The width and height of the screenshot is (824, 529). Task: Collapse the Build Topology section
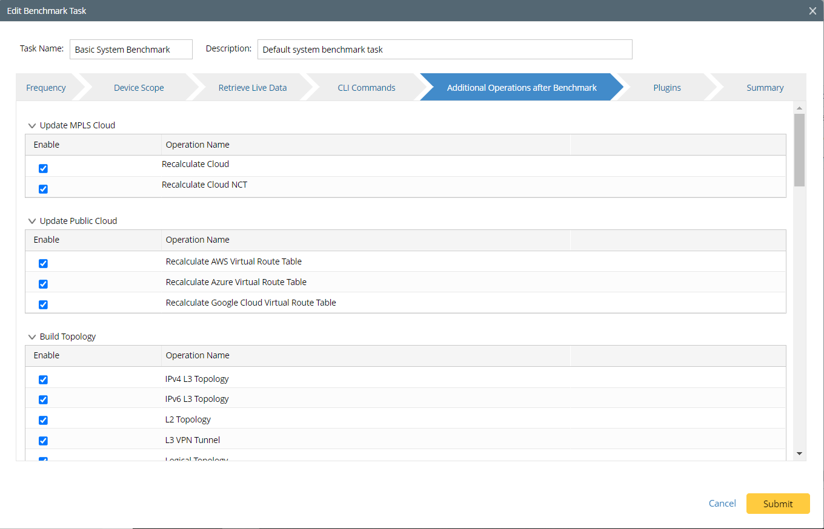pos(32,336)
